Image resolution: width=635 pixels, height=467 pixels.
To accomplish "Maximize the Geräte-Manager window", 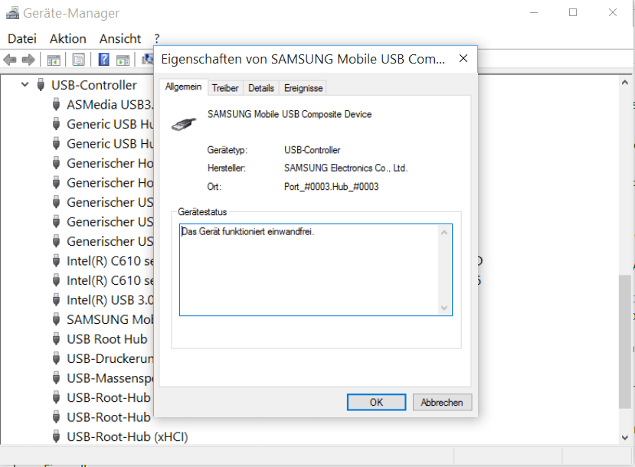I will coord(573,12).
